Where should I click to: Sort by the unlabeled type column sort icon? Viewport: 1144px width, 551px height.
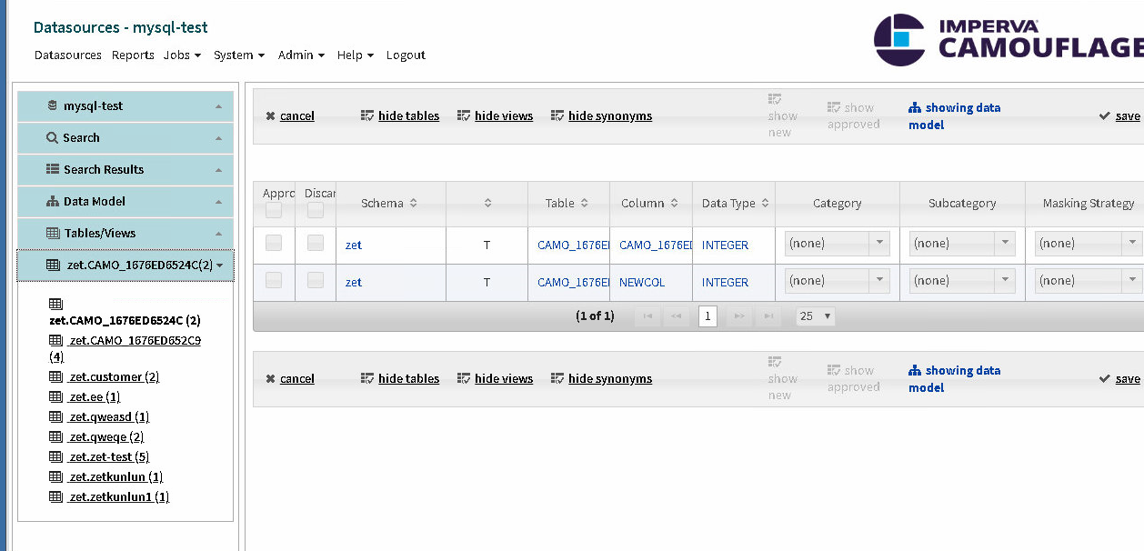[x=487, y=203]
